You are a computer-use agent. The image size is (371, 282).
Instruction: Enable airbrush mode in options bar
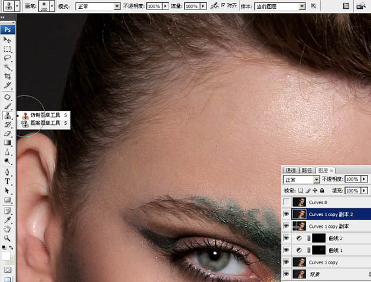coord(214,6)
